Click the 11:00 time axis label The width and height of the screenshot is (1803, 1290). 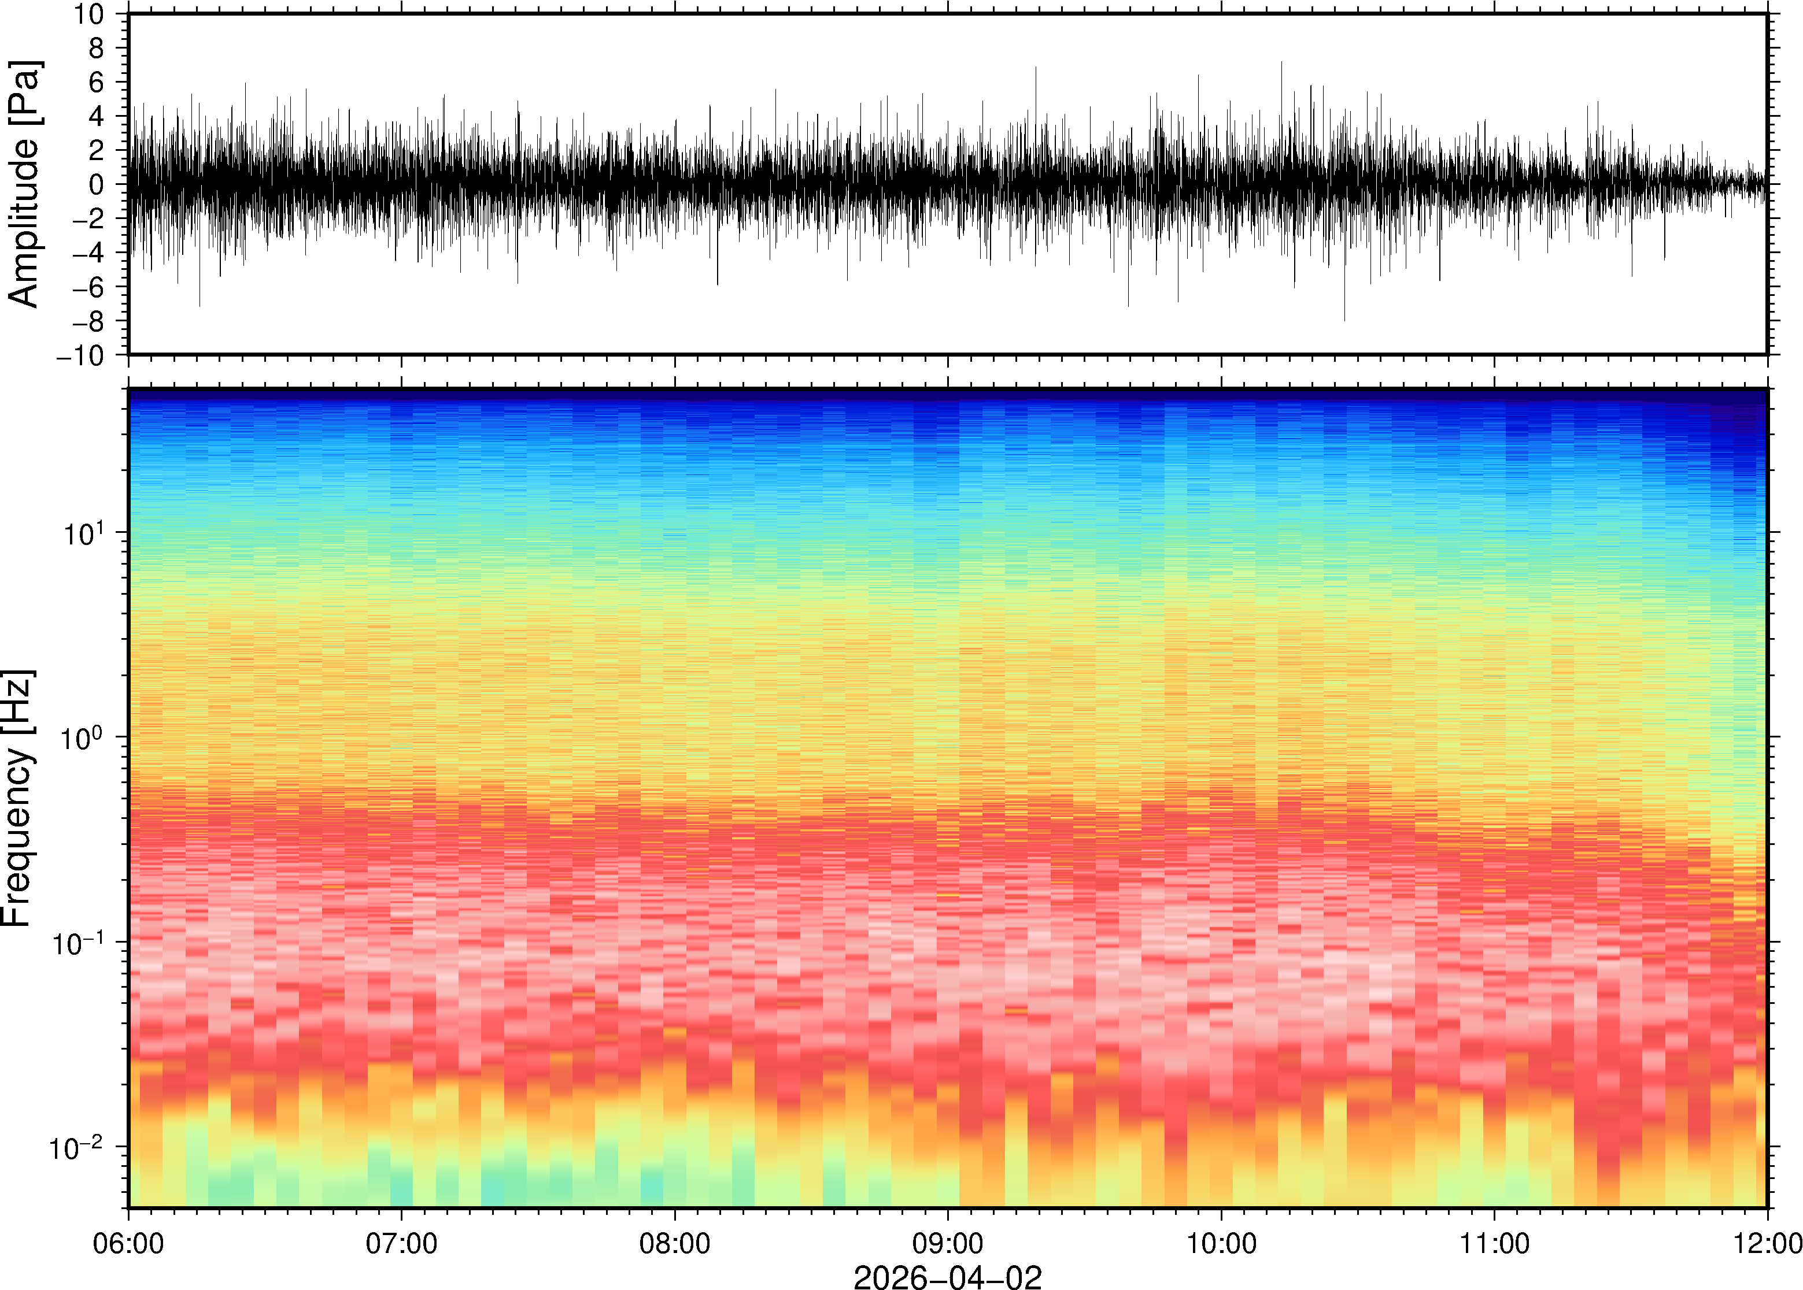(x=1495, y=1243)
